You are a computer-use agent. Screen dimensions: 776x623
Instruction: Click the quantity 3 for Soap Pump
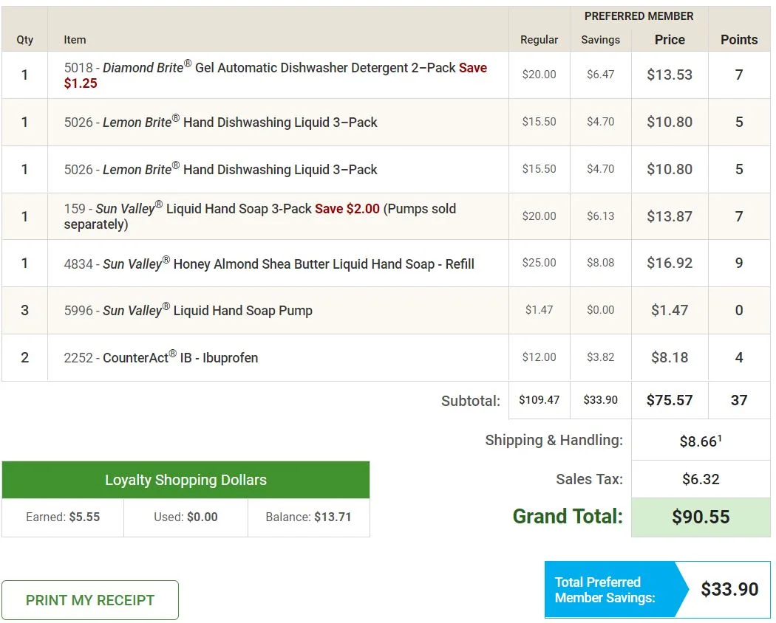click(24, 310)
